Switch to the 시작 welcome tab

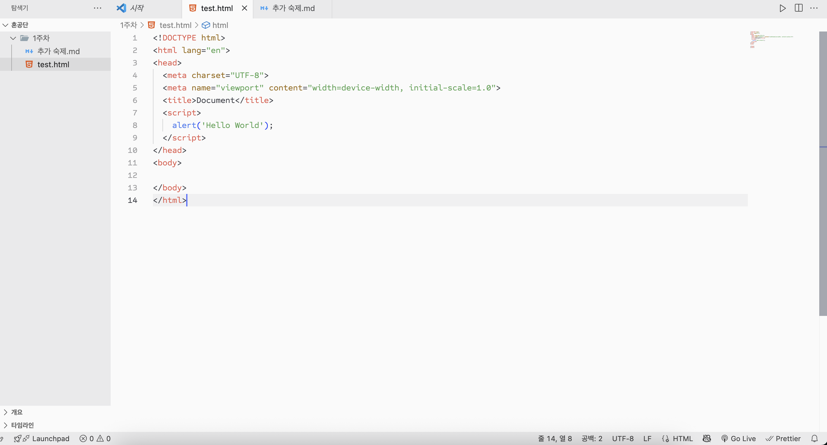(x=137, y=8)
